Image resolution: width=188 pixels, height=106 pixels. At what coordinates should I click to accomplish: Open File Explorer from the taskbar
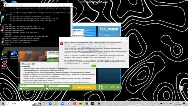click(x=56, y=103)
